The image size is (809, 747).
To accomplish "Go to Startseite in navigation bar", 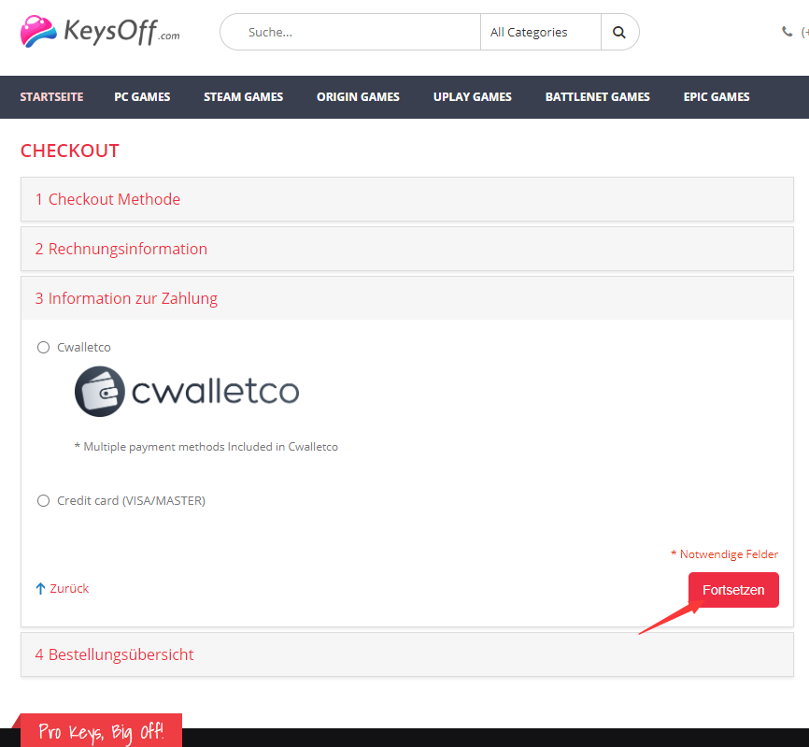I will [51, 97].
